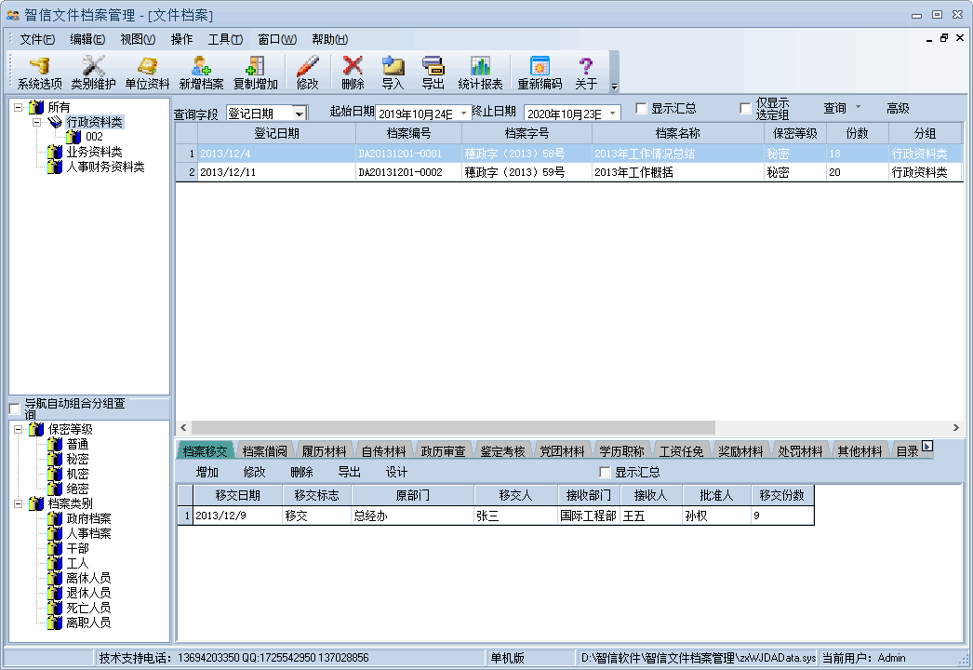Select the 行政资料类 tree node
Viewport: 973px width, 670px height.
pyautogui.click(x=94, y=122)
